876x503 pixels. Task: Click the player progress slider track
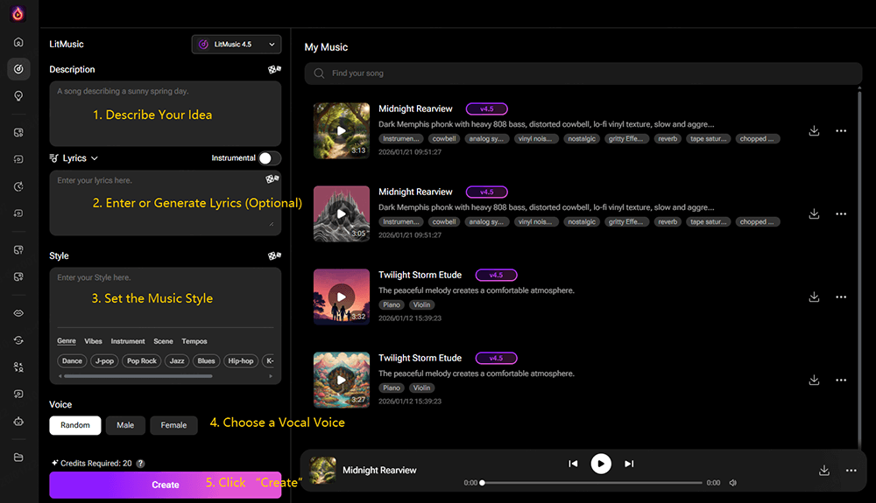(591, 483)
